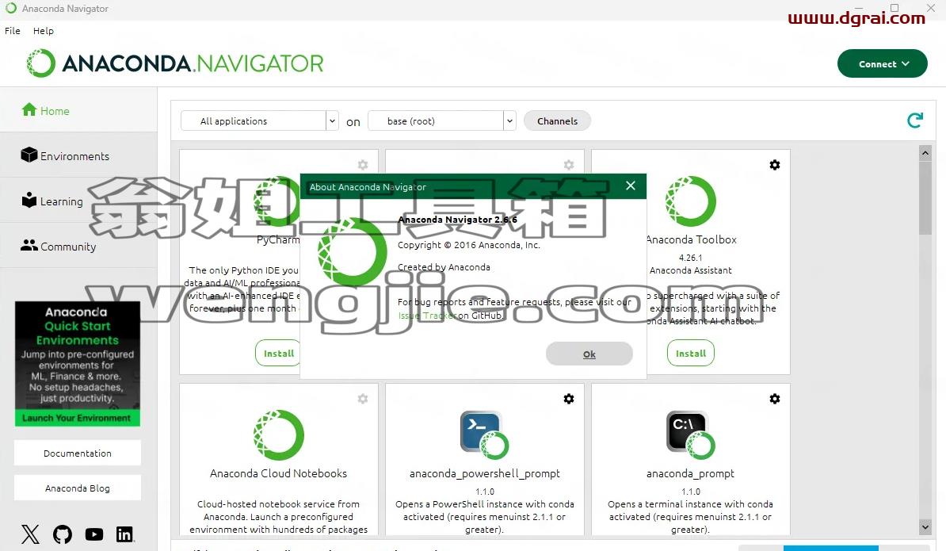The image size is (946, 551).
Task: Open the X (Twitter) social icon
Action: pyautogui.click(x=30, y=534)
